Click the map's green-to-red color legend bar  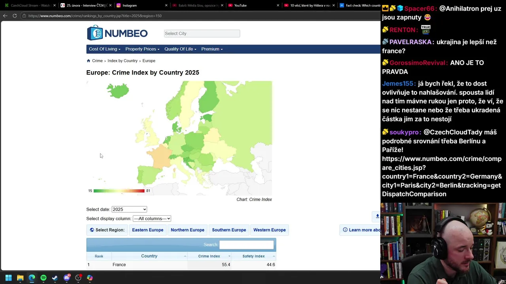point(119,191)
